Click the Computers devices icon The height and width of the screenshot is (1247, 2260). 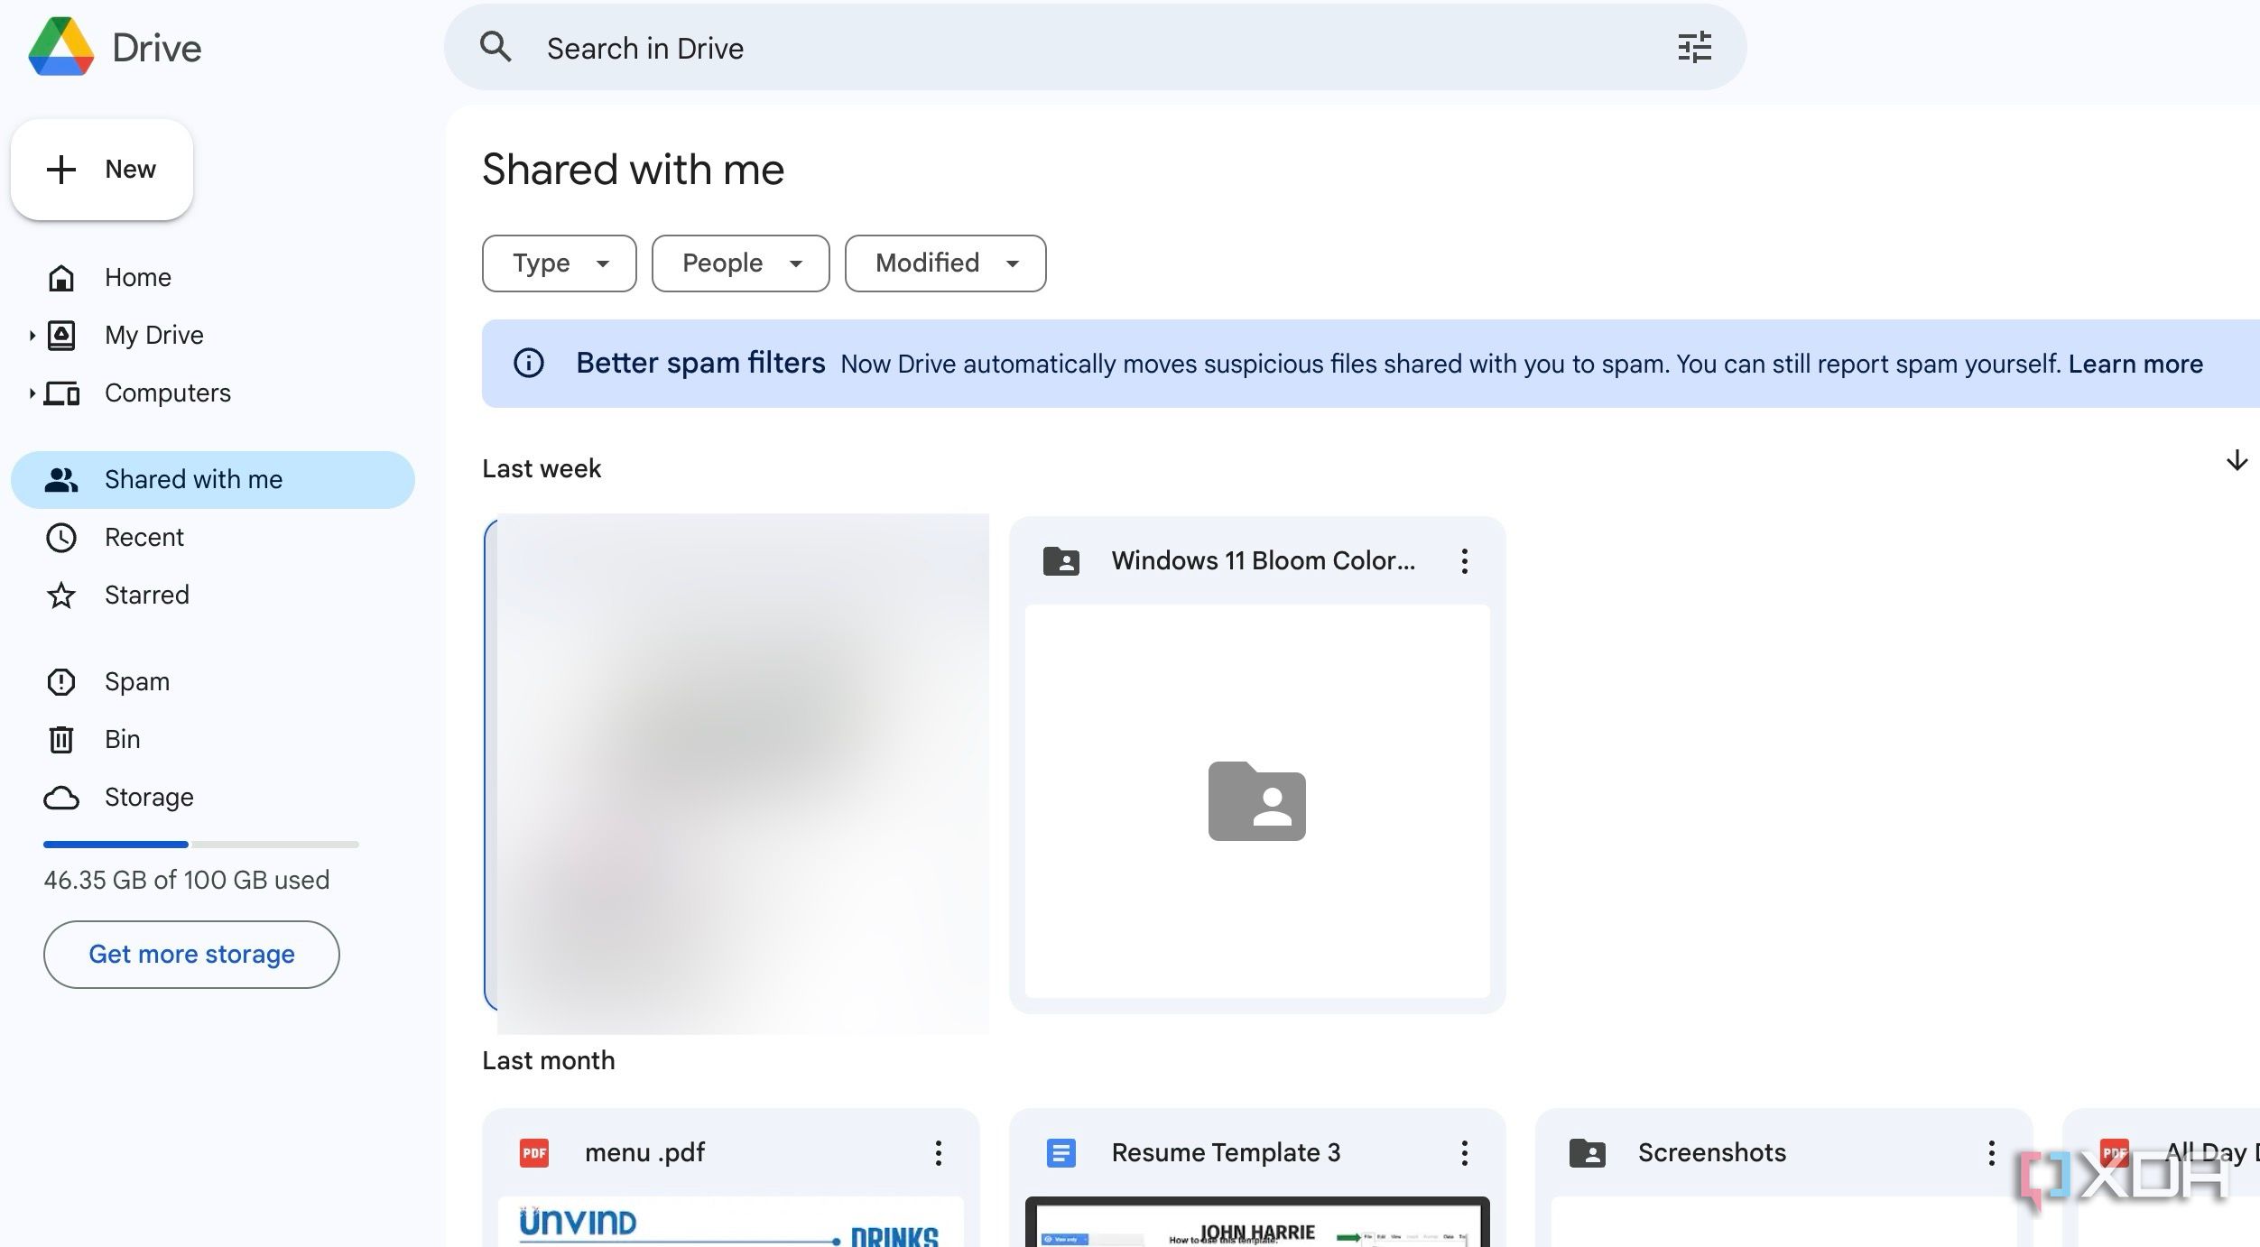click(61, 393)
